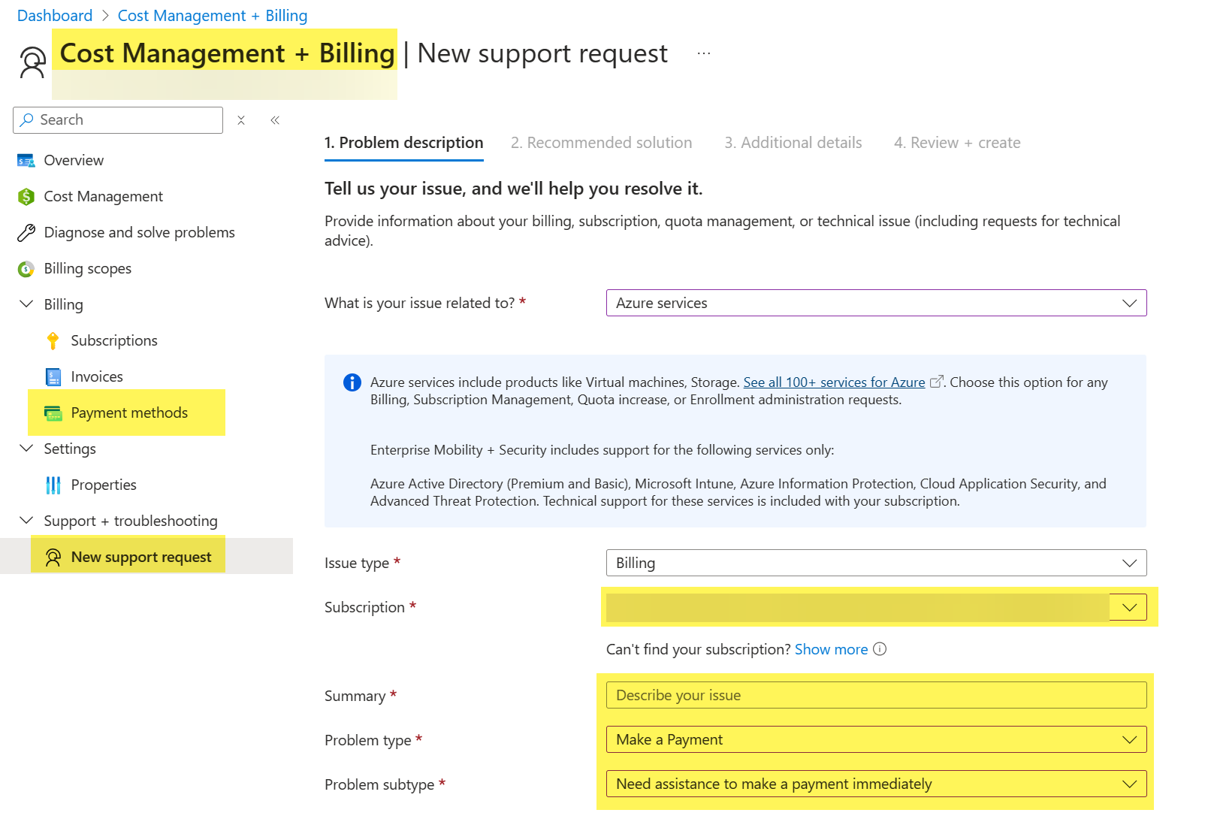1208x837 pixels.
Task: Collapse the sidebar with double chevron icon
Action: click(x=275, y=120)
